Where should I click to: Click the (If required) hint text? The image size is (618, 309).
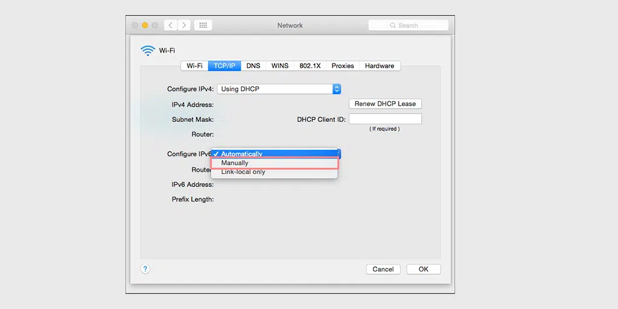coord(384,129)
